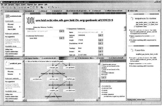The height and width of the screenshot is (106, 162).
Task: Click the simplified_gap graph node
Action: (x=69, y=79)
